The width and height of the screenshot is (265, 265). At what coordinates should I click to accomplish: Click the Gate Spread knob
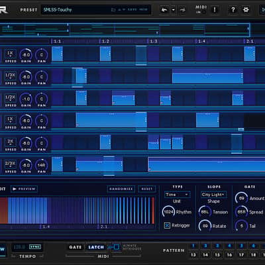[x=241, y=212]
